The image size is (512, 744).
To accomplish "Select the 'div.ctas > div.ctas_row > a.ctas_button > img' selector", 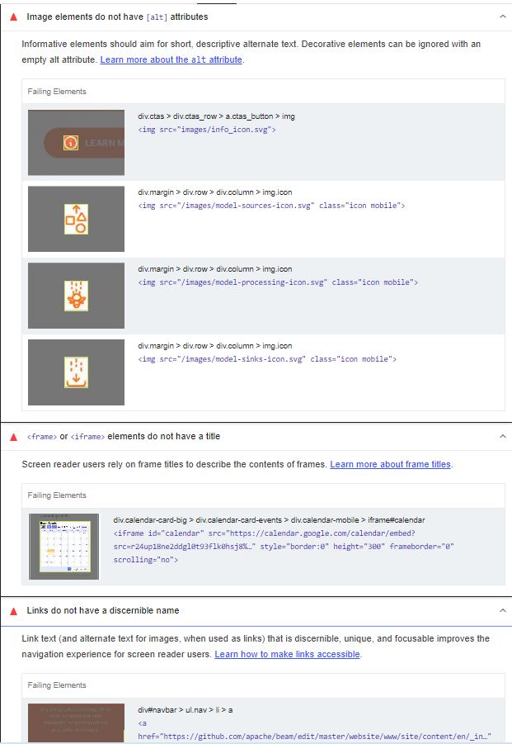I will click(x=217, y=116).
